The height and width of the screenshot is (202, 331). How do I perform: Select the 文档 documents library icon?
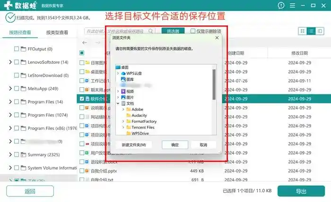(123, 103)
